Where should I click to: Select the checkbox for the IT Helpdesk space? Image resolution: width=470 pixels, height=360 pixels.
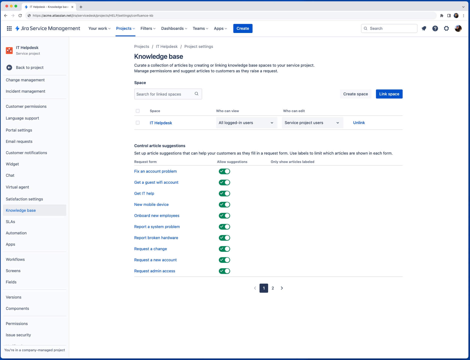[138, 123]
